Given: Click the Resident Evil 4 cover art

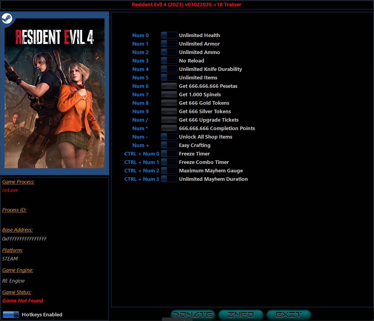Looking at the screenshot, I should point(55,93).
